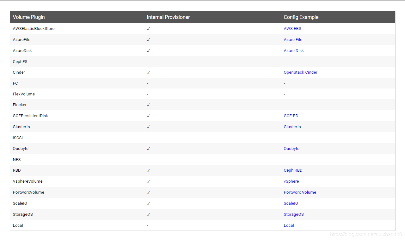Click the iSCSI plugin name
The height and width of the screenshot is (240, 405).
coord(18,138)
